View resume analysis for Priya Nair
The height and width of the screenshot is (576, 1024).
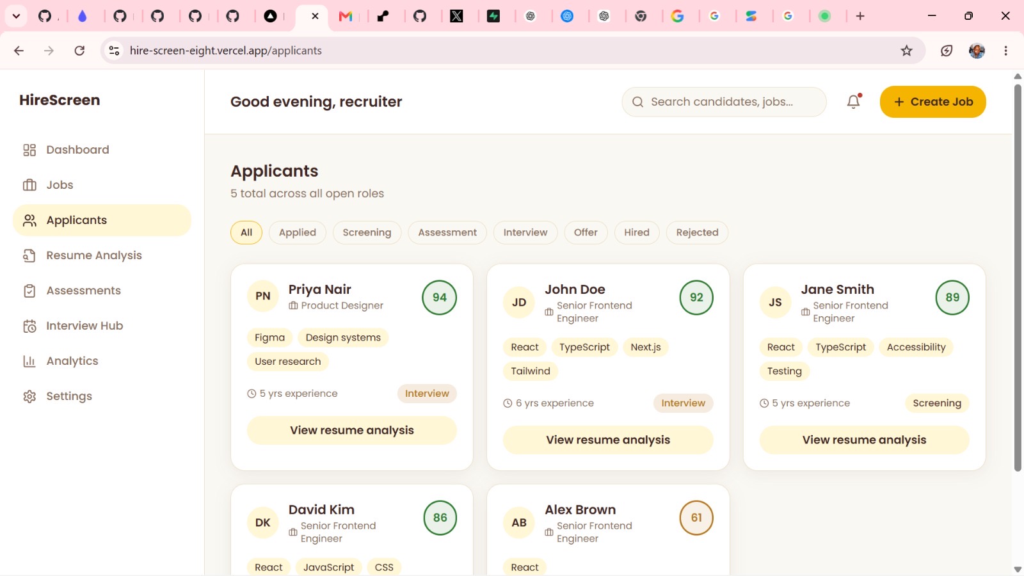click(x=352, y=430)
